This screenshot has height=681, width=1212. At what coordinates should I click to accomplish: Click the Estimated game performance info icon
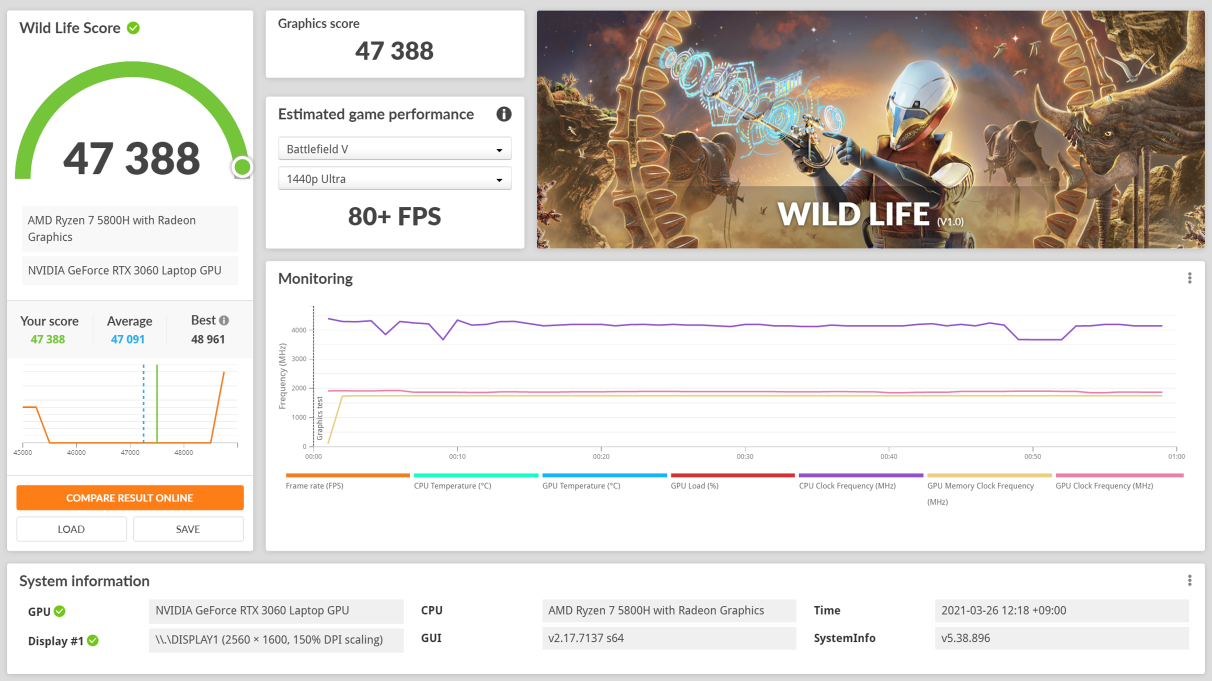coord(503,114)
